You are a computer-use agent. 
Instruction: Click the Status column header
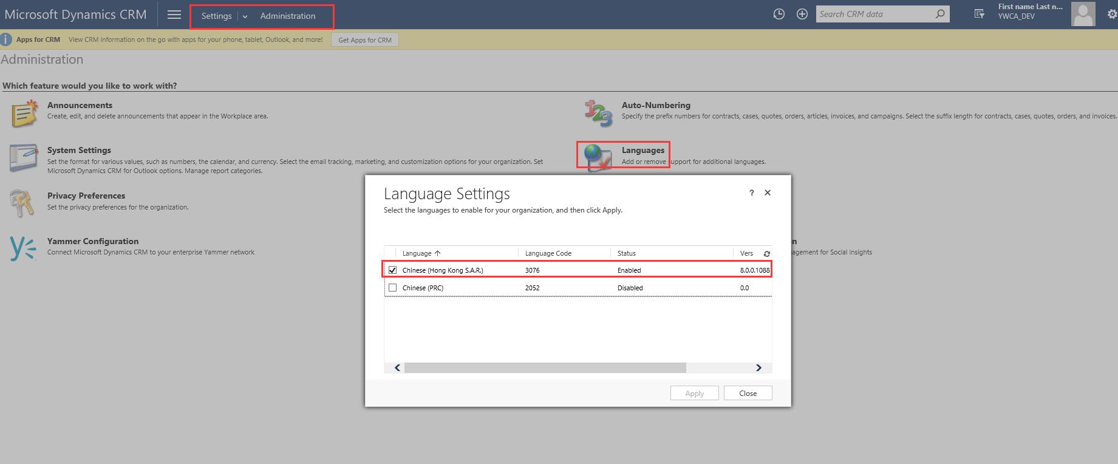click(x=627, y=253)
